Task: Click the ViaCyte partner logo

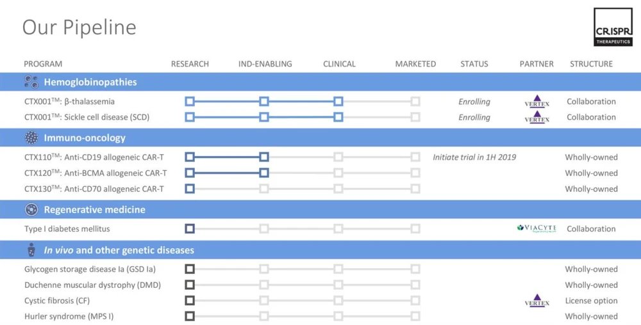Action: [x=537, y=228]
